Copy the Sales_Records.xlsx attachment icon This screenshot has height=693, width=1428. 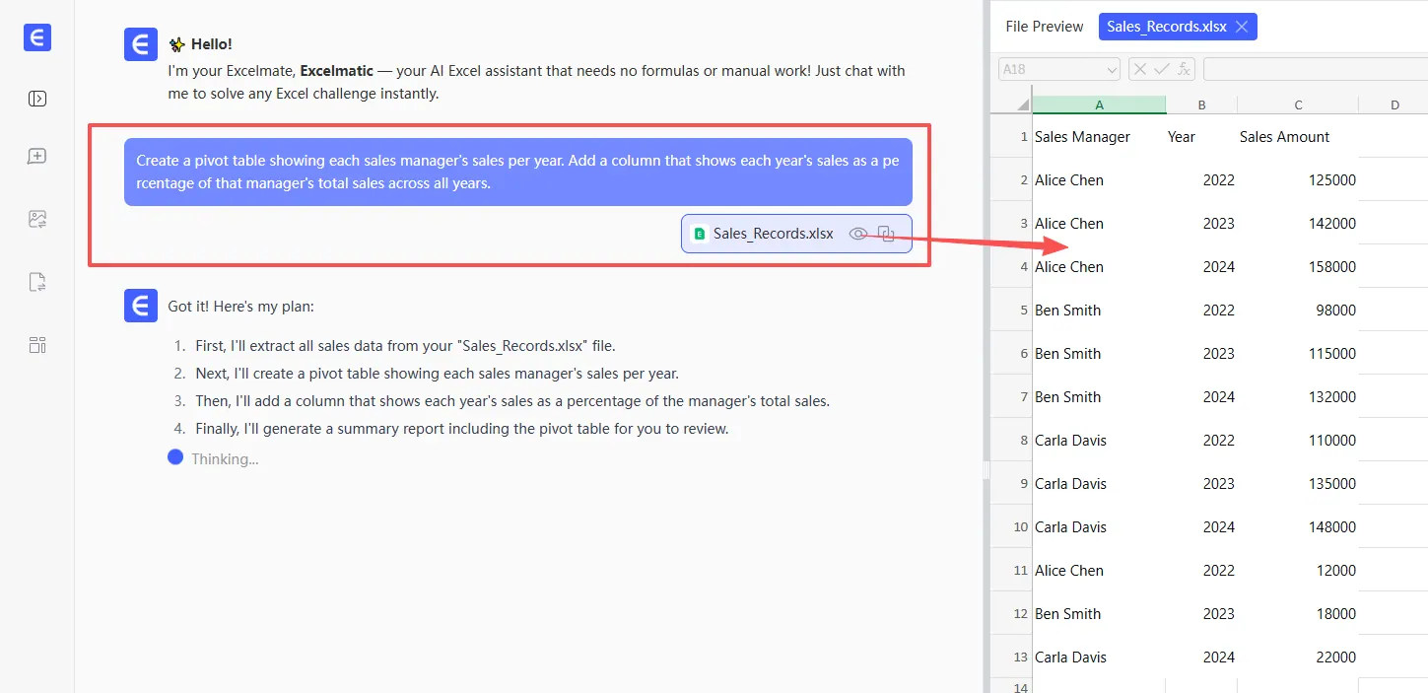point(886,234)
